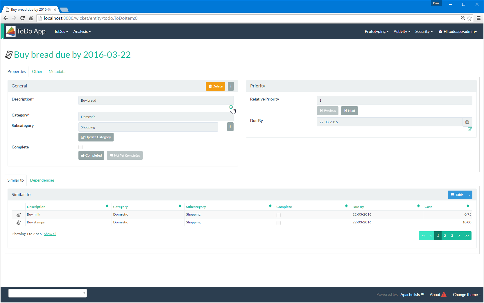
Task: Switch to the Metadata tab
Action: (x=57, y=71)
